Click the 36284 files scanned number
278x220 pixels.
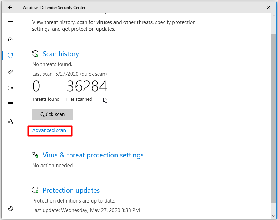[87, 86]
